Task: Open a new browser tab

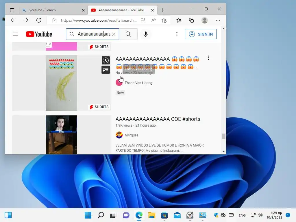Action: [162, 10]
